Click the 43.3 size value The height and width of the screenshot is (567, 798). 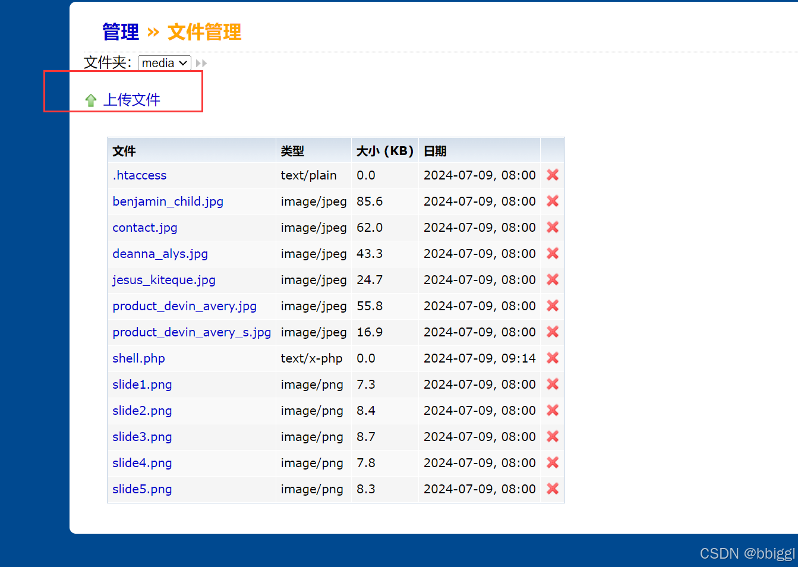click(370, 254)
